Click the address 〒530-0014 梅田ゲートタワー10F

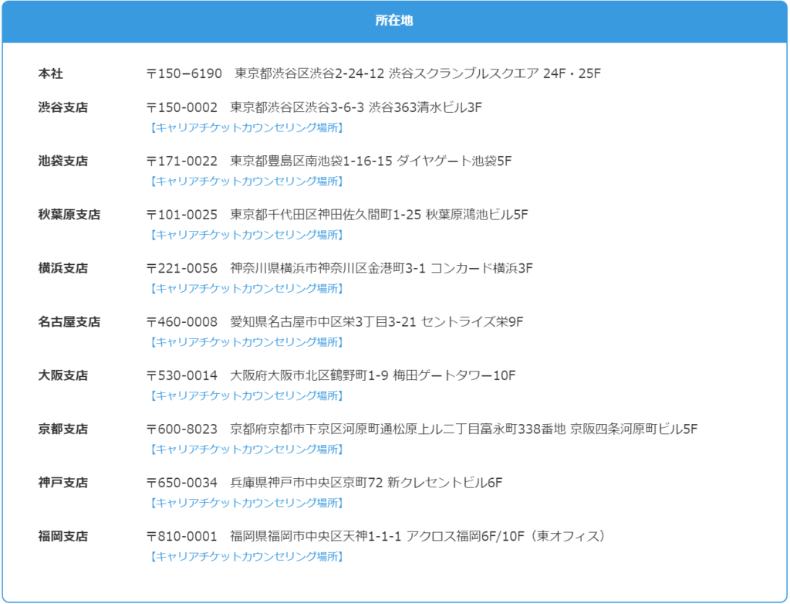click(x=331, y=375)
